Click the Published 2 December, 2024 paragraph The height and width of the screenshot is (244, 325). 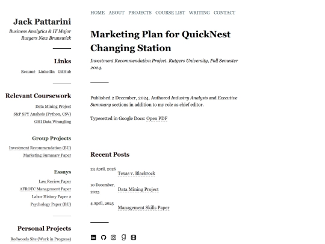click(x=164, y=101)
